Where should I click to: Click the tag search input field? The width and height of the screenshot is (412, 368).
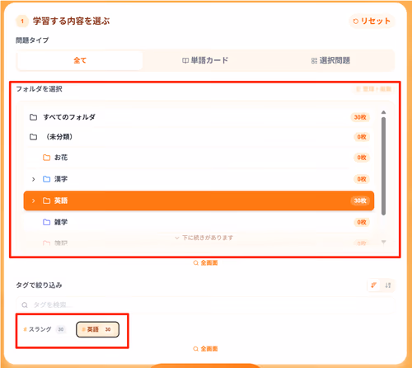[x=205, y=304]
